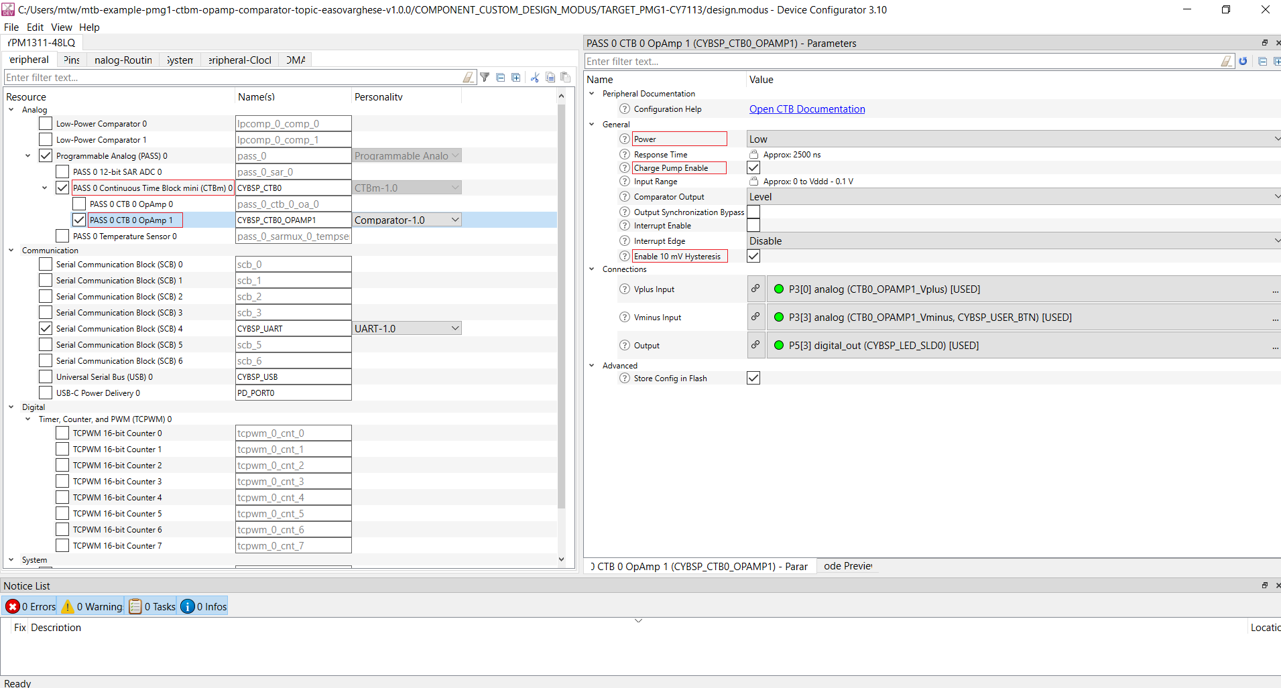This screenshot has height=688, width=1281.
Task: Check the Interrupt Enable checkbox
Action: 753,225
